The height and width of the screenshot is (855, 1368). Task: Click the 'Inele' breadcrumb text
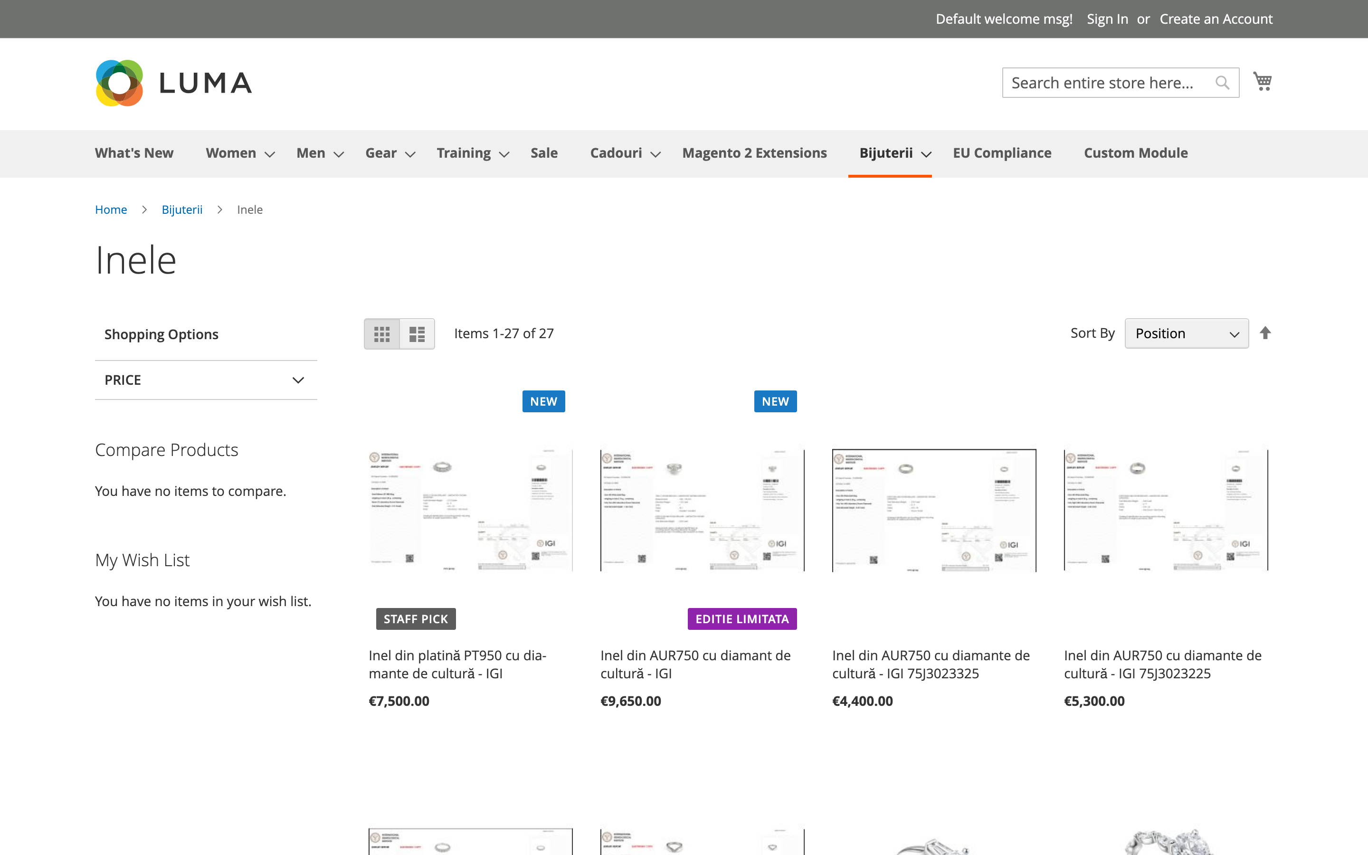[x=250, y=210]
